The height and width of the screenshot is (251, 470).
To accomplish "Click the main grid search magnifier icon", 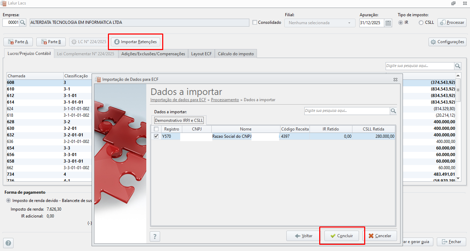I will [x=458, y=66].
